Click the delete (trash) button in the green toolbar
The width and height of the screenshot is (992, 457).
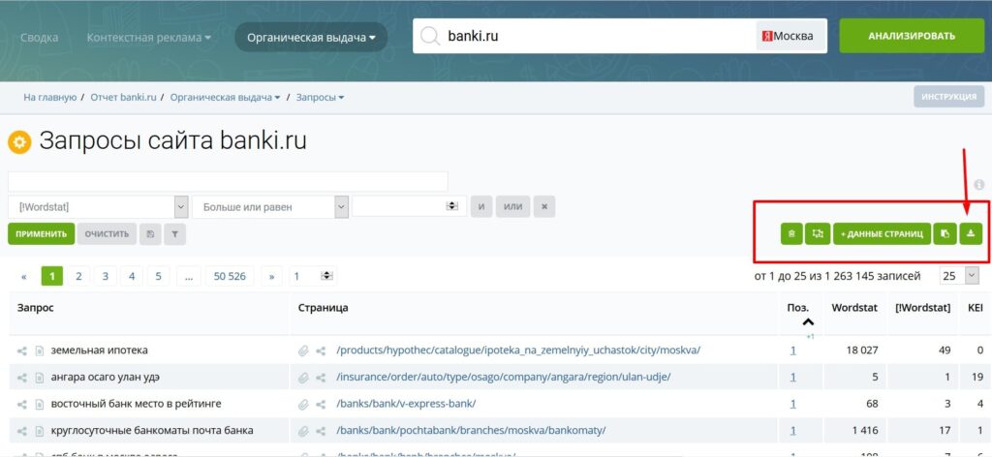point(790,234)
